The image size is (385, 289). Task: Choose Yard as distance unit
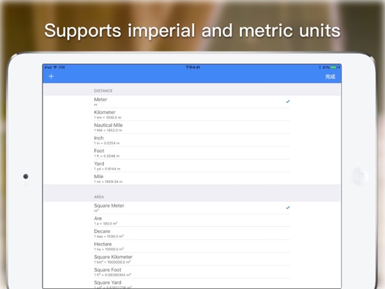point(192,166)
